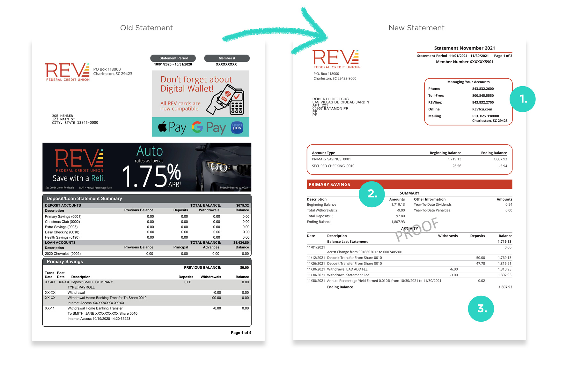574x367 pixels.
Task: Click the teal number 1 circle marker
Action: pyautogui.click(x=522, y=99)
